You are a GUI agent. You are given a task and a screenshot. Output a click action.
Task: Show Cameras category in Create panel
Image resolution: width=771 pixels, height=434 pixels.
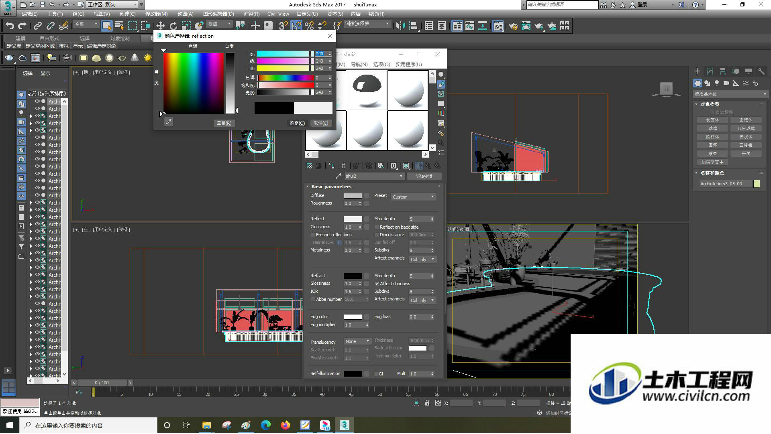(x=726, y=83)
